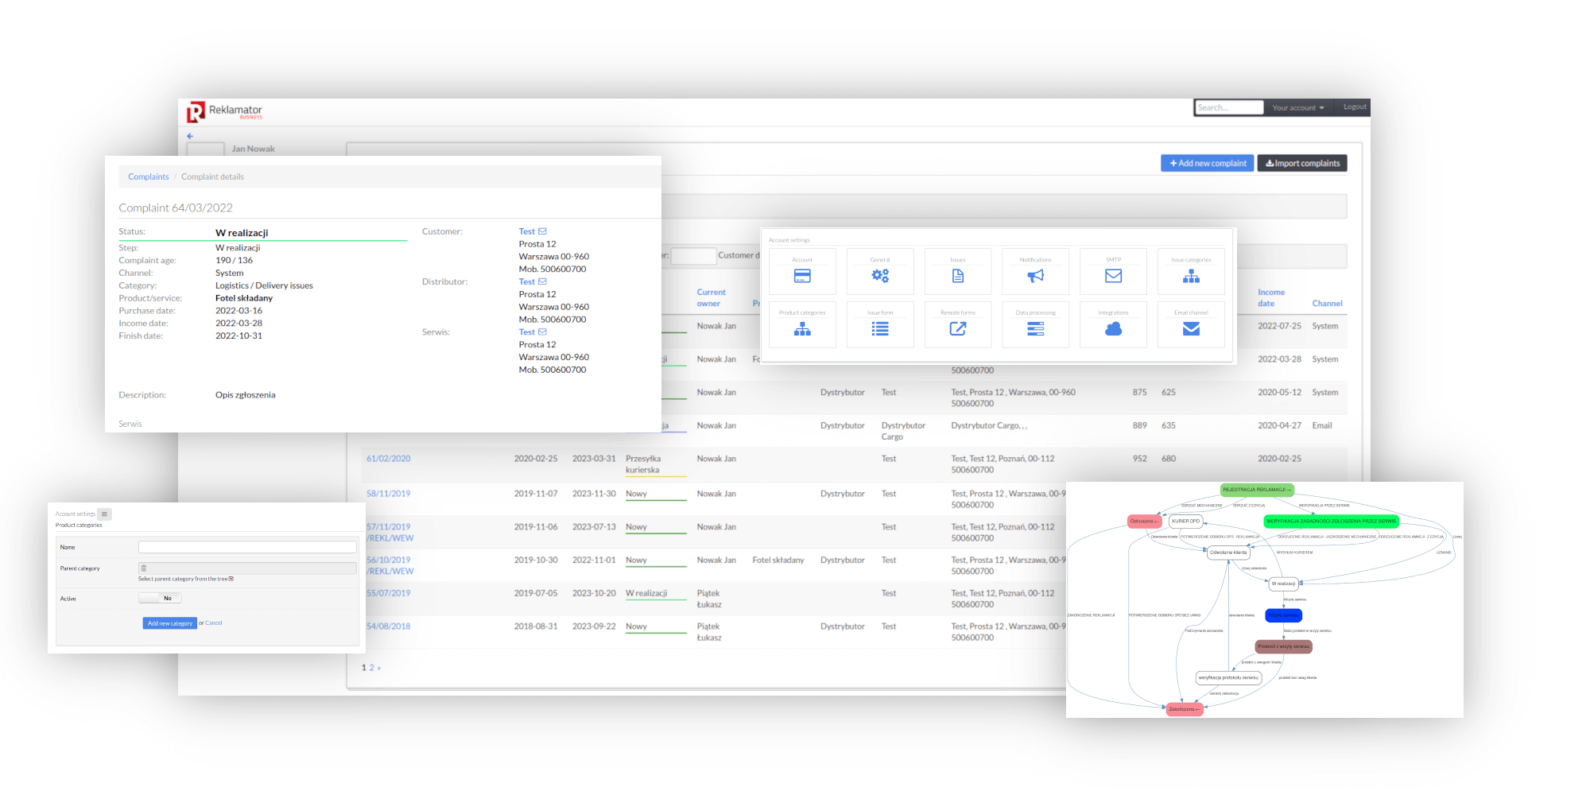Image resolution: width=1590 pixels, height=795 pixels.
Task: Open Integrations cloud icon
Action: tap(1113, 328)
